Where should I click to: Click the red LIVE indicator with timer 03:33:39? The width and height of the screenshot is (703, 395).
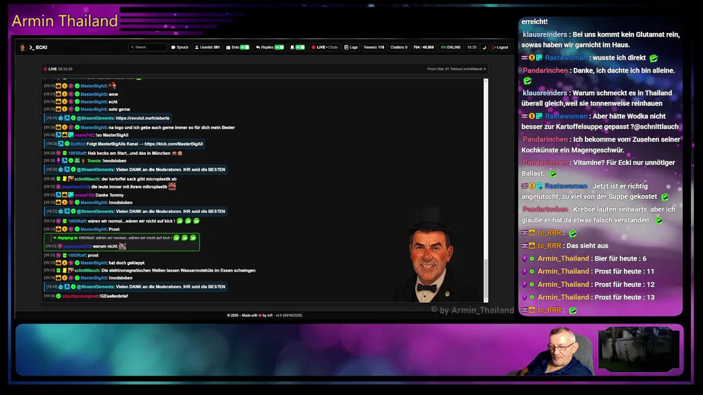58,69
